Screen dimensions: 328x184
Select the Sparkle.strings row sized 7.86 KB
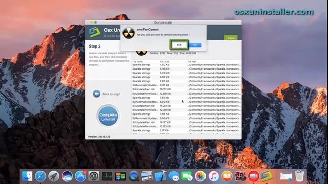(x=187, y=114)
